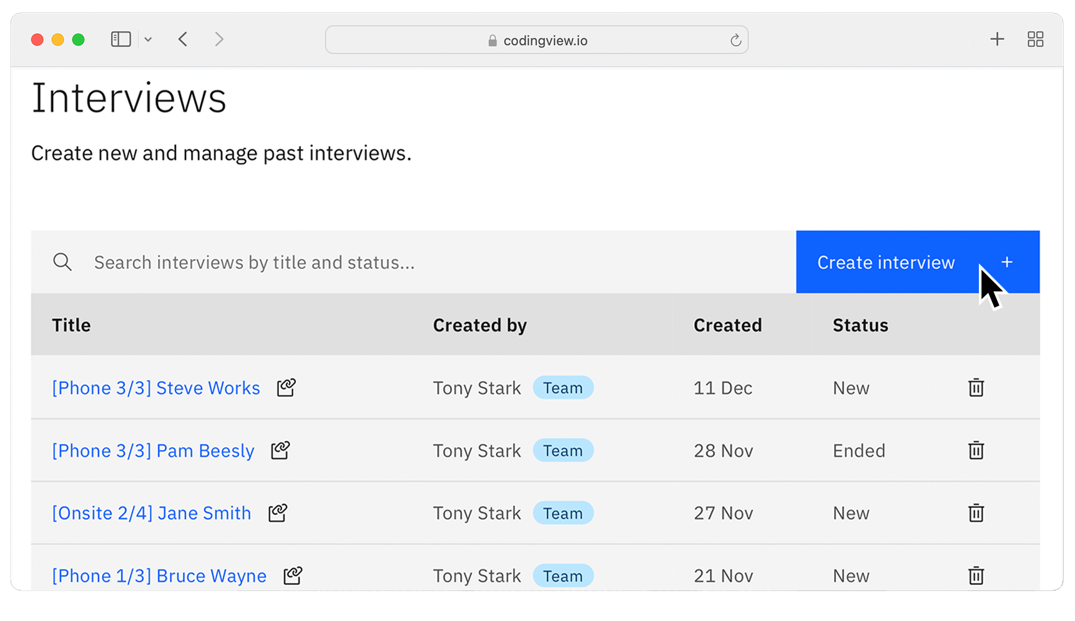Select the 11 Dec created date
This screenshot has height=621, width=1075.
[723, 388]
